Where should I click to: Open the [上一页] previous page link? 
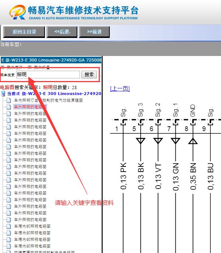[120, 89]
